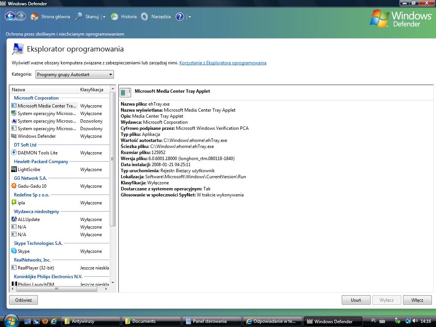Select RealPlayer (32-bit) entry
The image size is (436, 327).
pyautogui.click(x=60, y=268)
